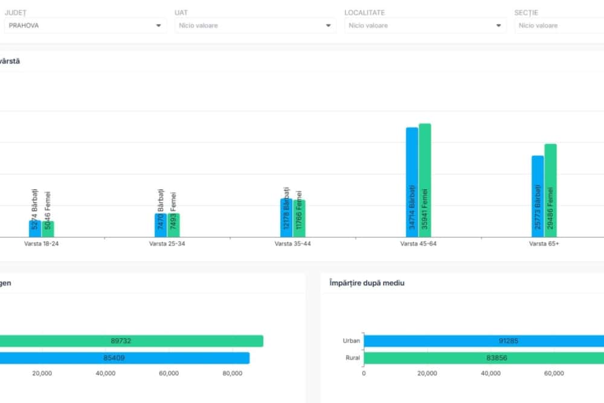Select the green 35941 Femei bar

[425, 180]
